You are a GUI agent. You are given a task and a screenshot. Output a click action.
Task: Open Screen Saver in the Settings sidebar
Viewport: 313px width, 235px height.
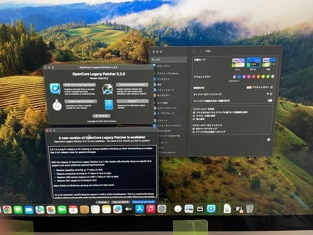click(165, 90)
